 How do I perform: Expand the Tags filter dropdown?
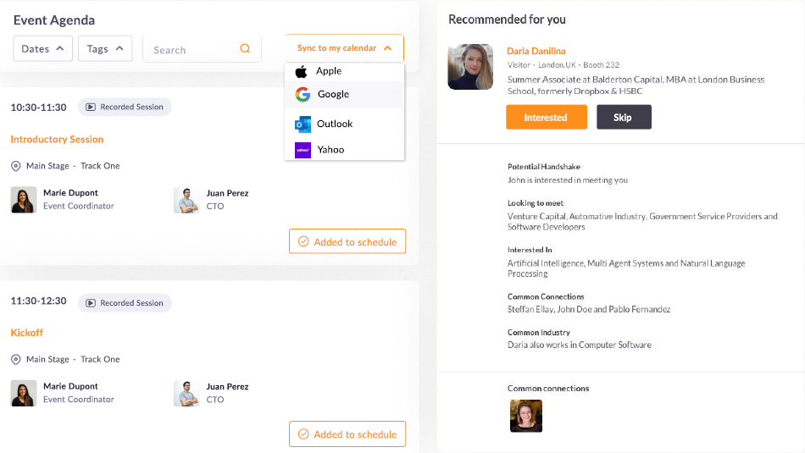105,49
